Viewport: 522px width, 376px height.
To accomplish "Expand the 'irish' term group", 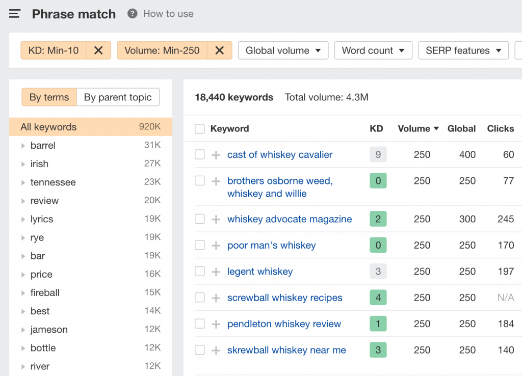I will [23, 164].
